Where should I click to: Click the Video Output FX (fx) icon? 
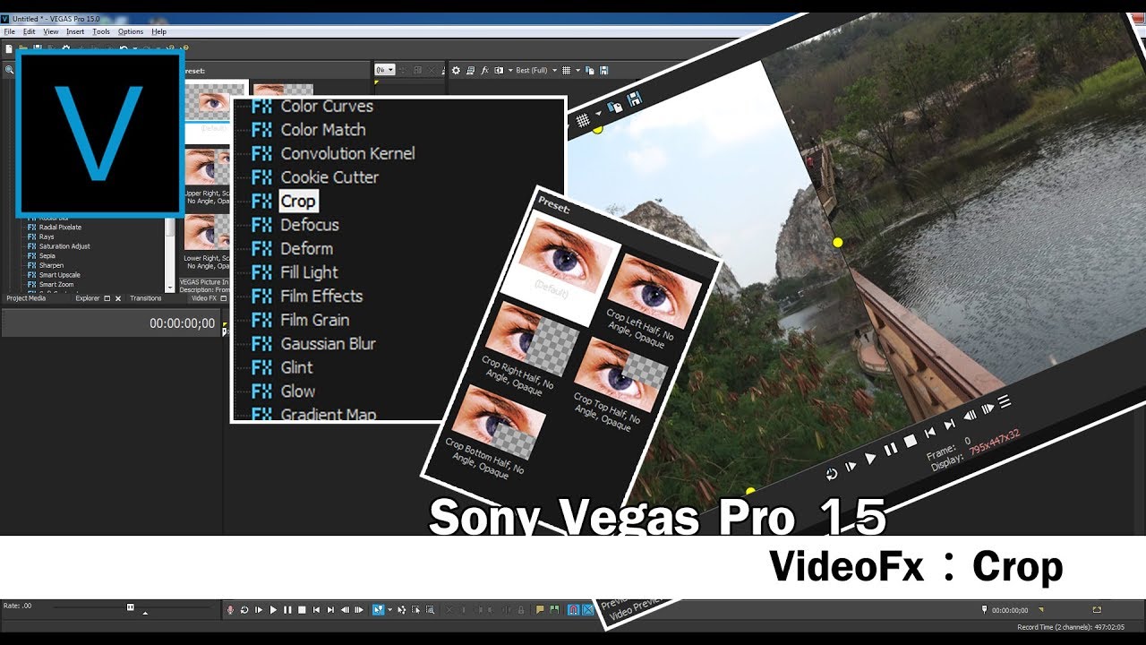[485, 70]
